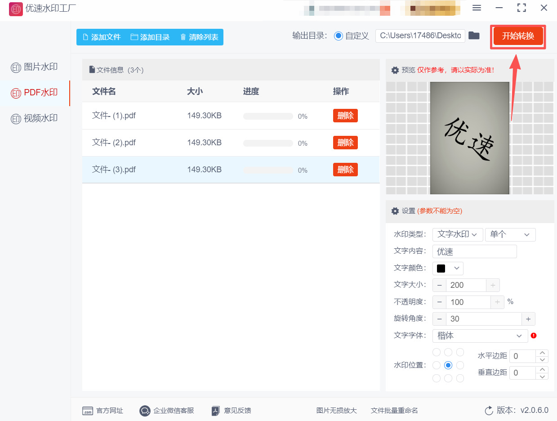Select the file row 文件- (1).pdf
This screenshot has width=557, height=421.
point(231,116)
